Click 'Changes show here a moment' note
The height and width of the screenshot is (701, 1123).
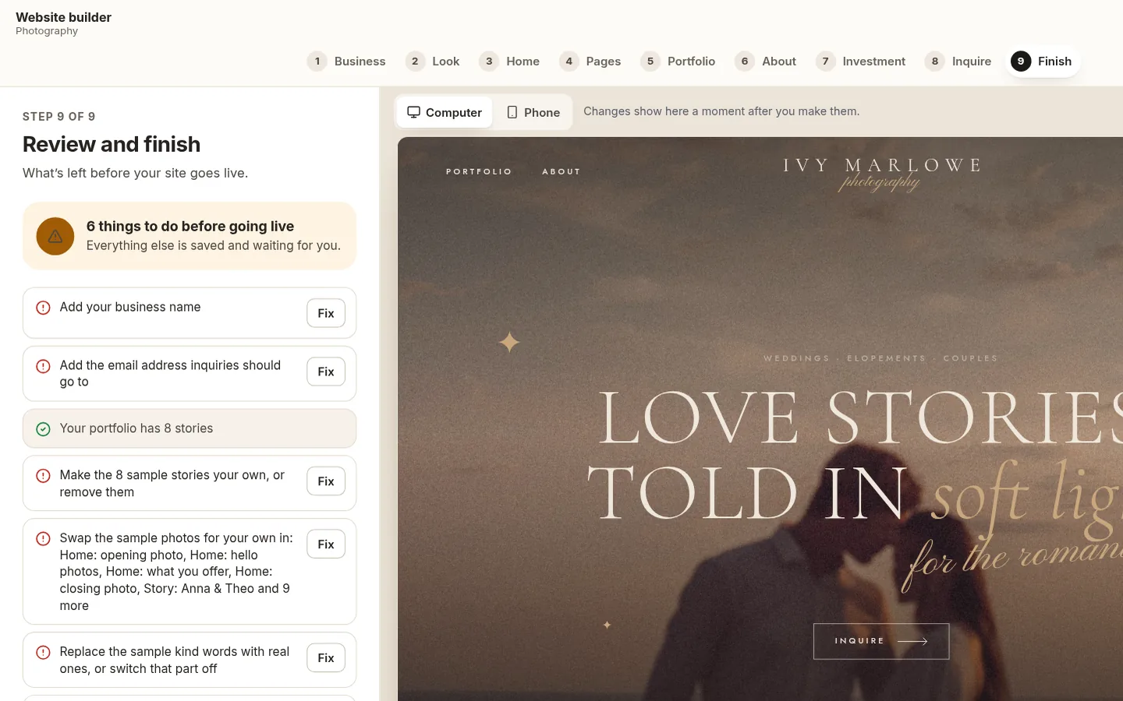click(721, 111)
